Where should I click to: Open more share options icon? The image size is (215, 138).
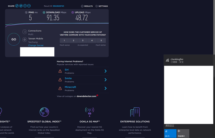click(29, 6)
